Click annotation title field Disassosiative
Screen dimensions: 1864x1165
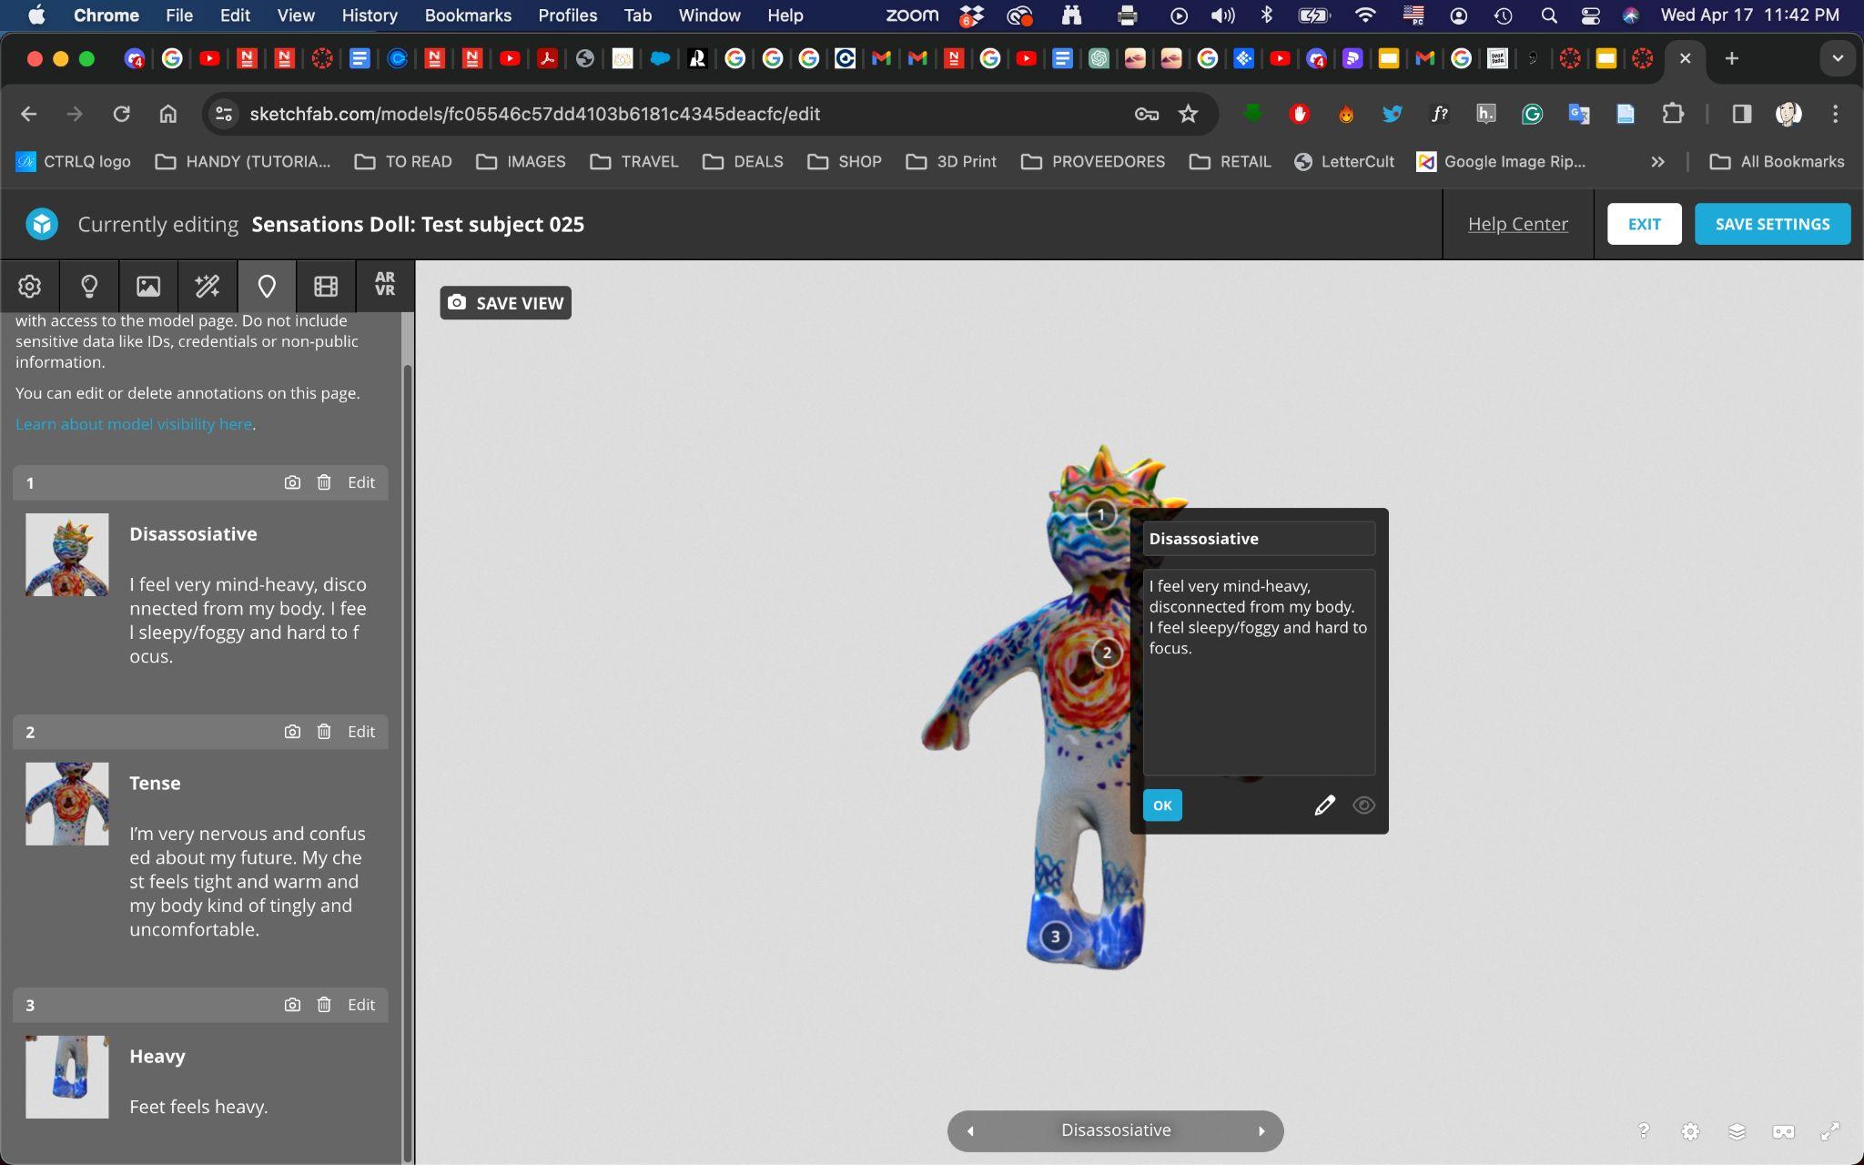[x=1258, y=539]
